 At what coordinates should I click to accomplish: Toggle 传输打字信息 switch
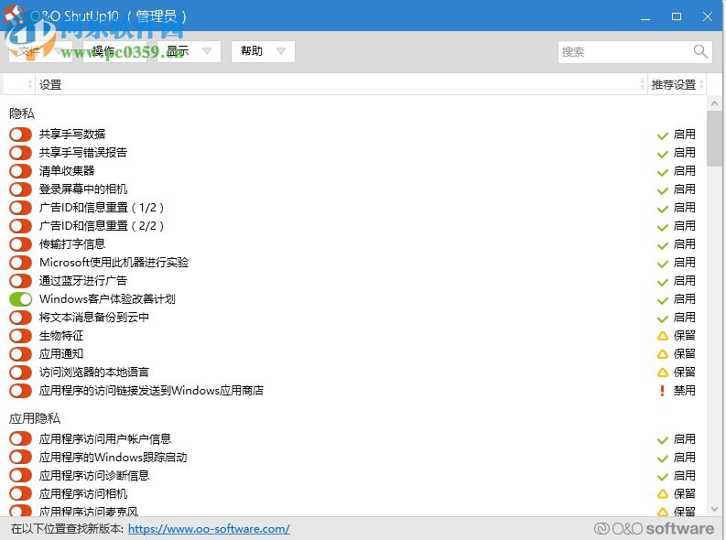point(20,244)
